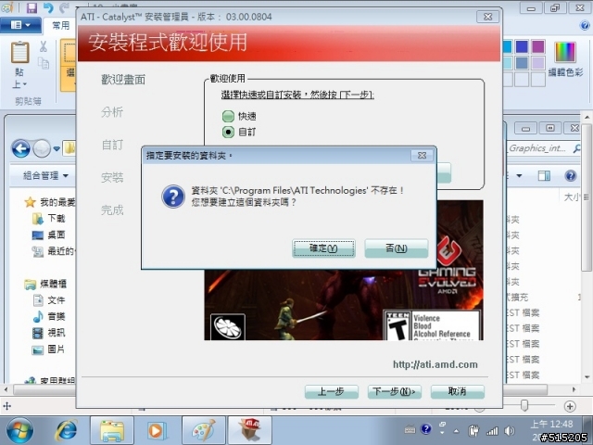Image resolution: width=593 pixels, height=445 pixels.
Task: Click the network signal tray icon
Action: tap(492, 430)
